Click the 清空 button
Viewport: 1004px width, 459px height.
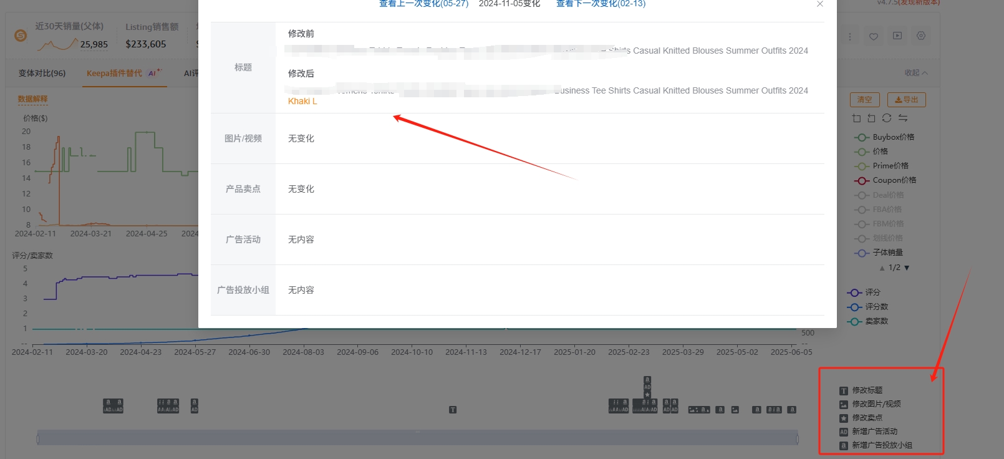(864, 100)
